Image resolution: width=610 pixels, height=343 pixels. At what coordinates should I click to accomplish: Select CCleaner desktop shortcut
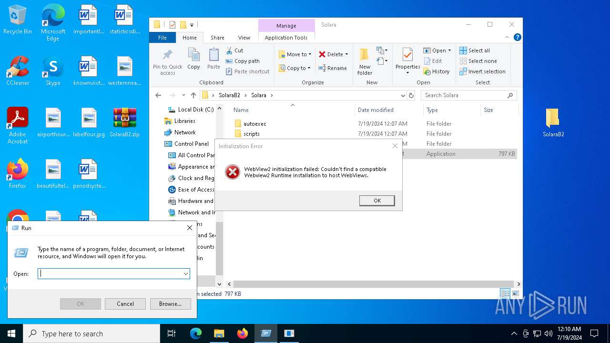pos(18,71)
